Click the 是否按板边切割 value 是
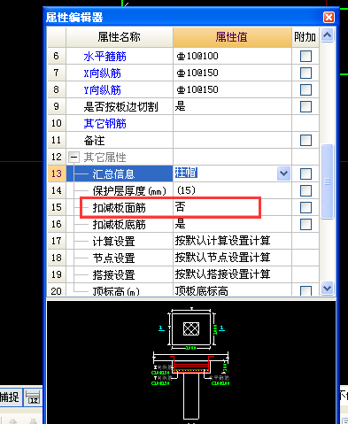This screenshot has height=424, width=348. tap(180, 106)
